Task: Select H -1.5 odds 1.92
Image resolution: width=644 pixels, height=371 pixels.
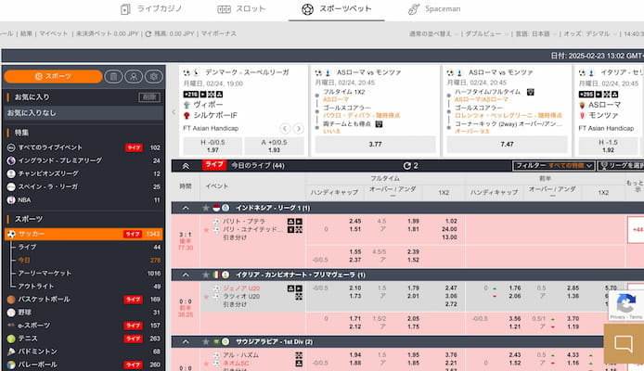Action: pyautogui.click(x=608, y=147)
